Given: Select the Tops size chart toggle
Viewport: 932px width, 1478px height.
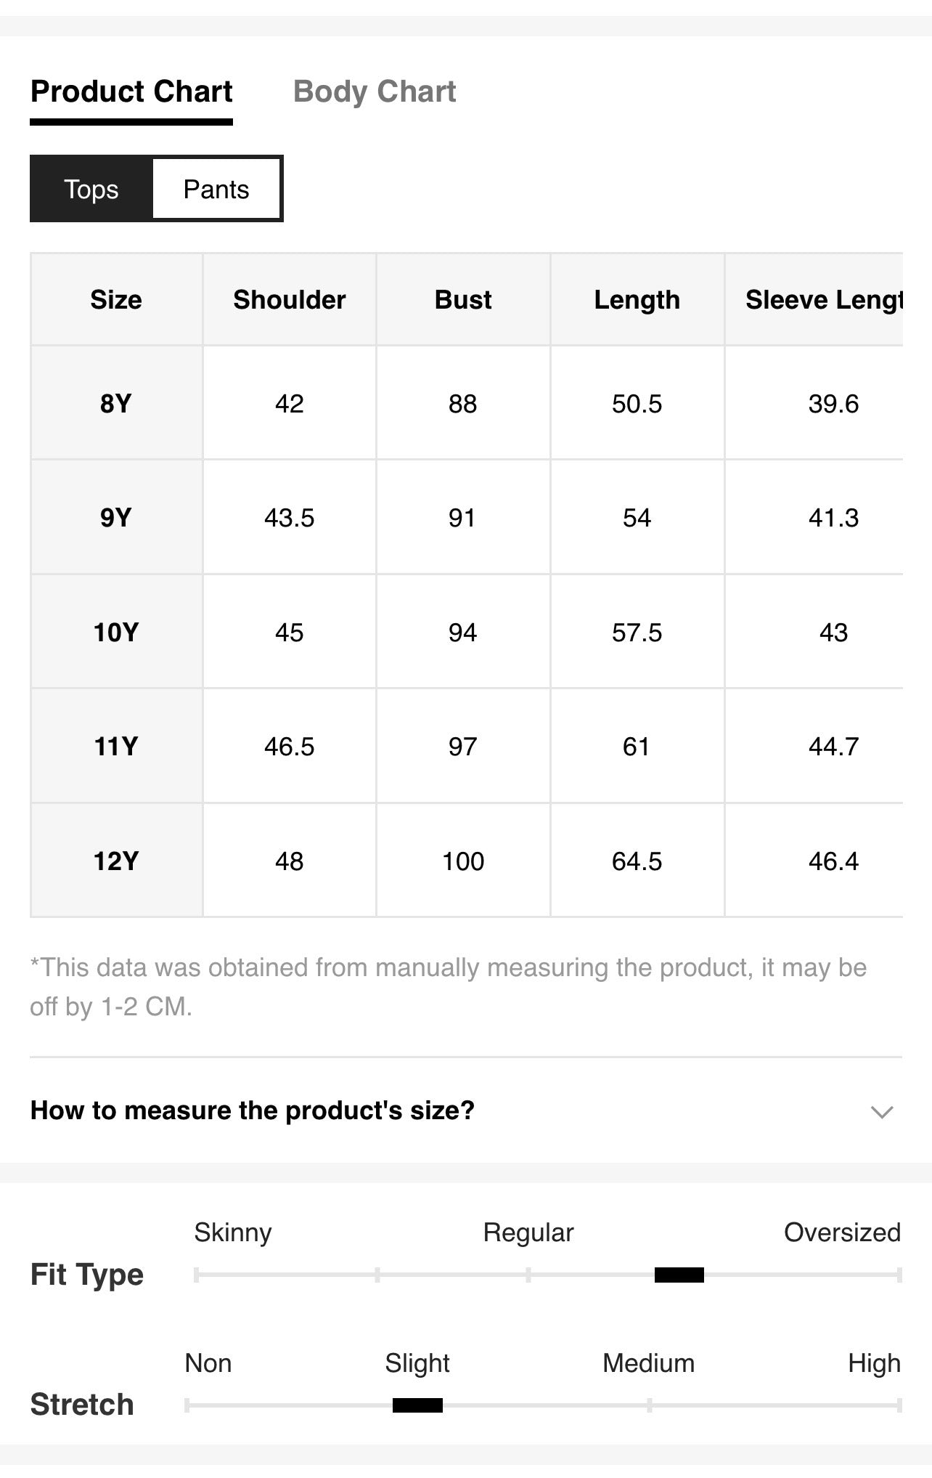Looking at the screenshot, I should [91, 189].
